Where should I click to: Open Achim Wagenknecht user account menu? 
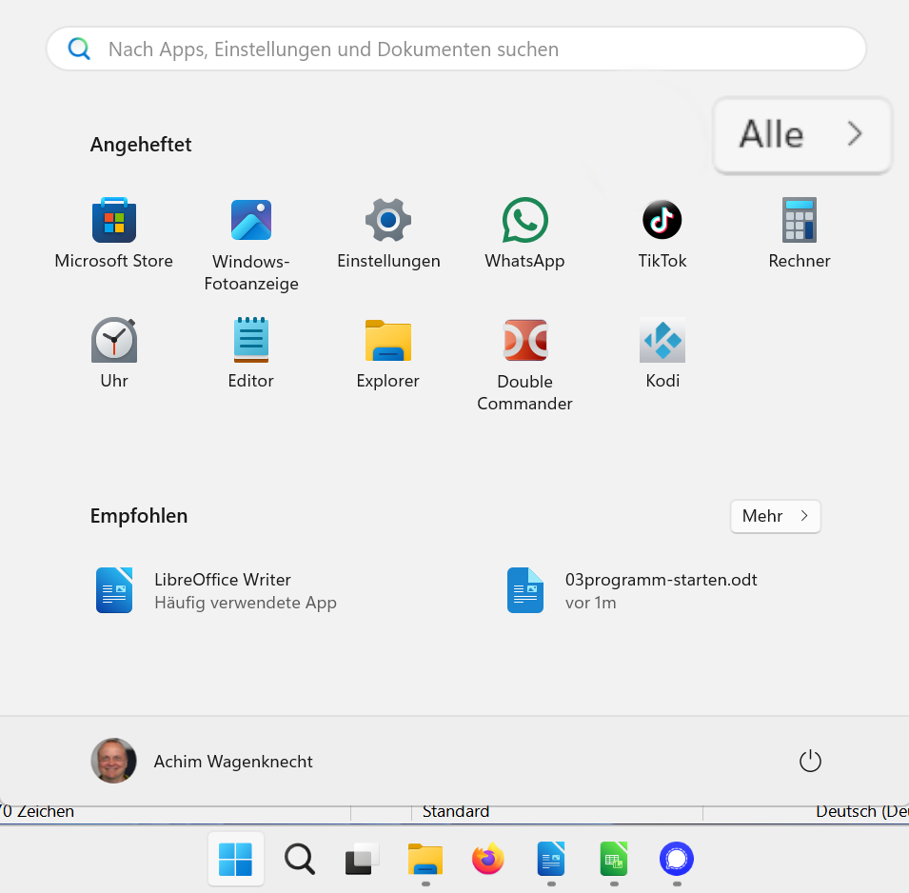pyautogui.click(x=202, y=761)
